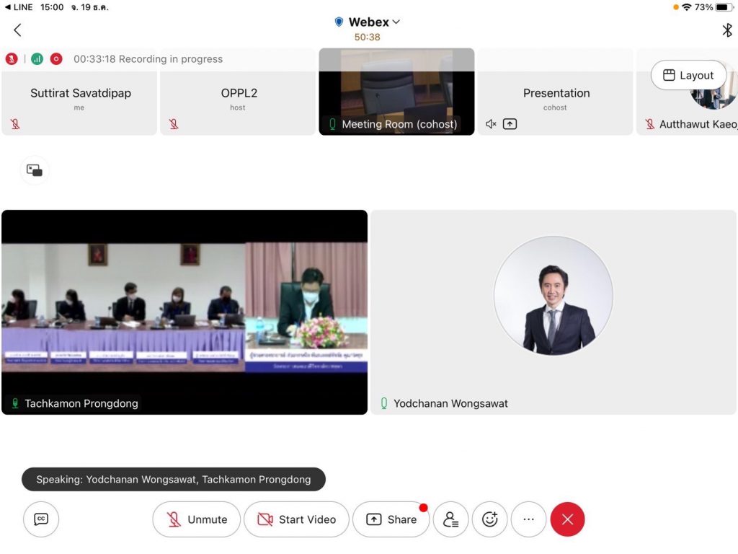Viewport: 738px width, 554px height.
Task: Unmute the microphone
Action: click(x=197, y=519)
